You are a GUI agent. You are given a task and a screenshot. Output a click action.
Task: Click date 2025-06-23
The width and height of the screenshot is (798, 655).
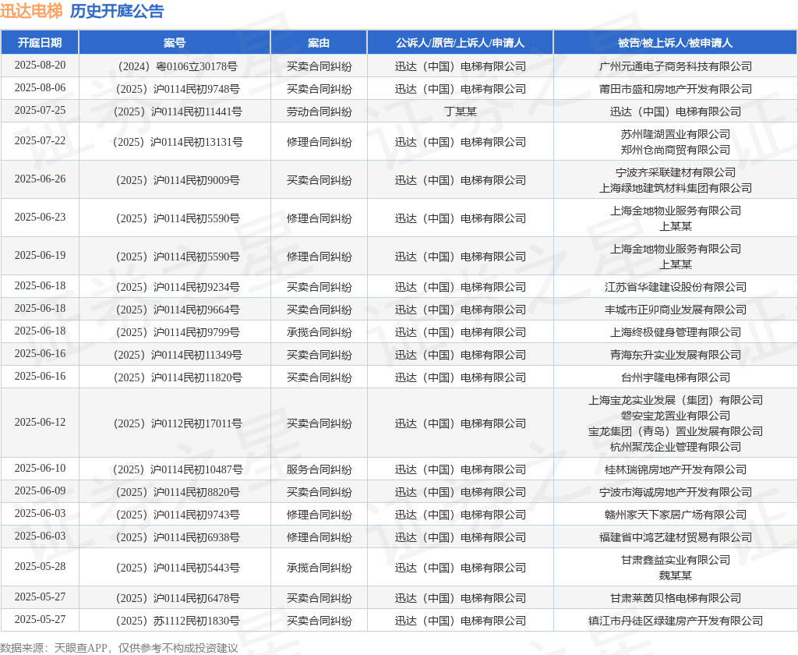(x=40, y=217)
